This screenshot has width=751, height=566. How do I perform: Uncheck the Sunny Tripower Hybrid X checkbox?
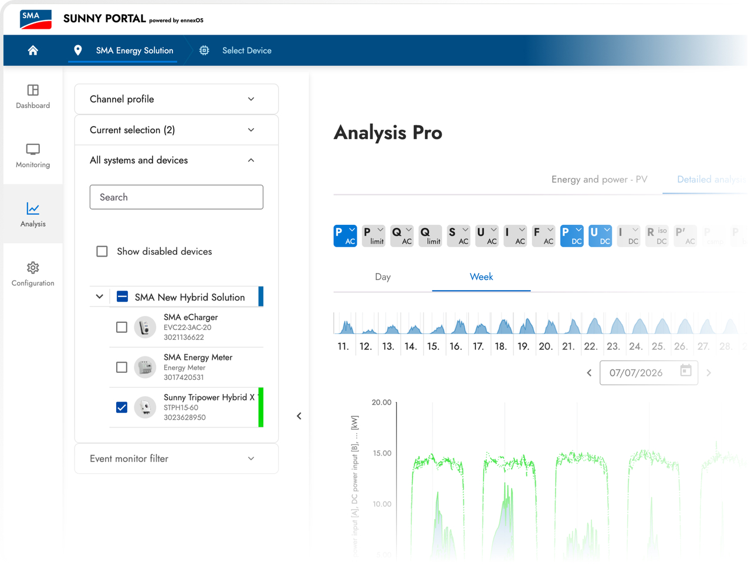pos(121,407)
